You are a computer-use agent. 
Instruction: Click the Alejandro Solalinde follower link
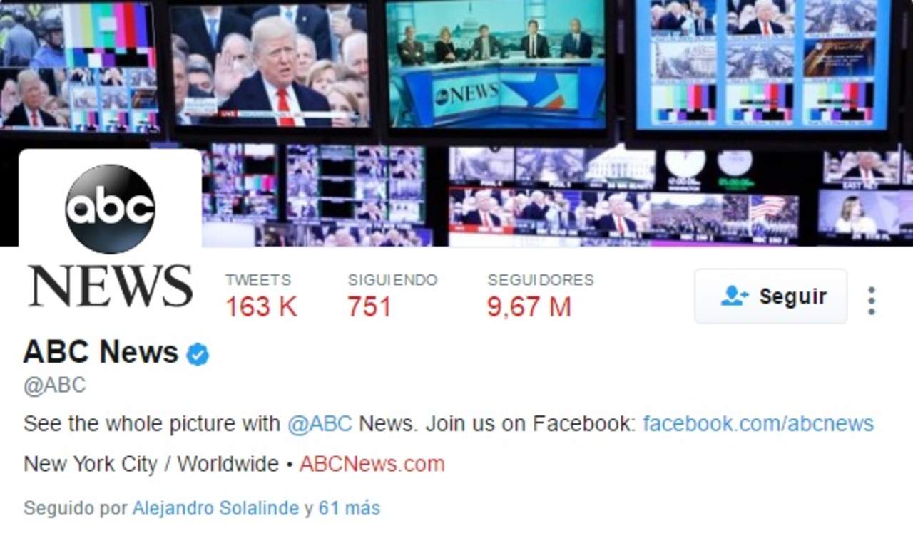(215, 508)
